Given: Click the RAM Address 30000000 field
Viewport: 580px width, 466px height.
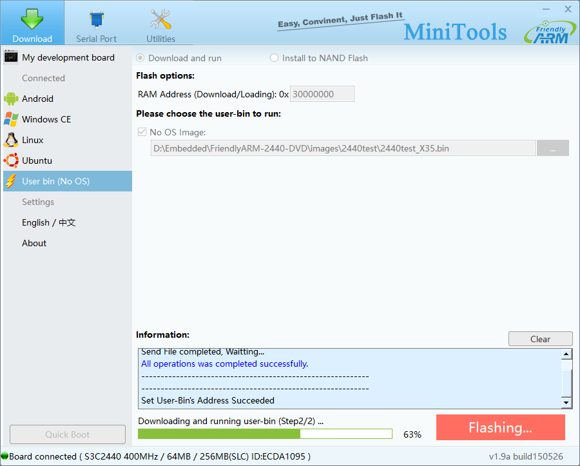Looking at the screenshot, I should click(322, 94).
